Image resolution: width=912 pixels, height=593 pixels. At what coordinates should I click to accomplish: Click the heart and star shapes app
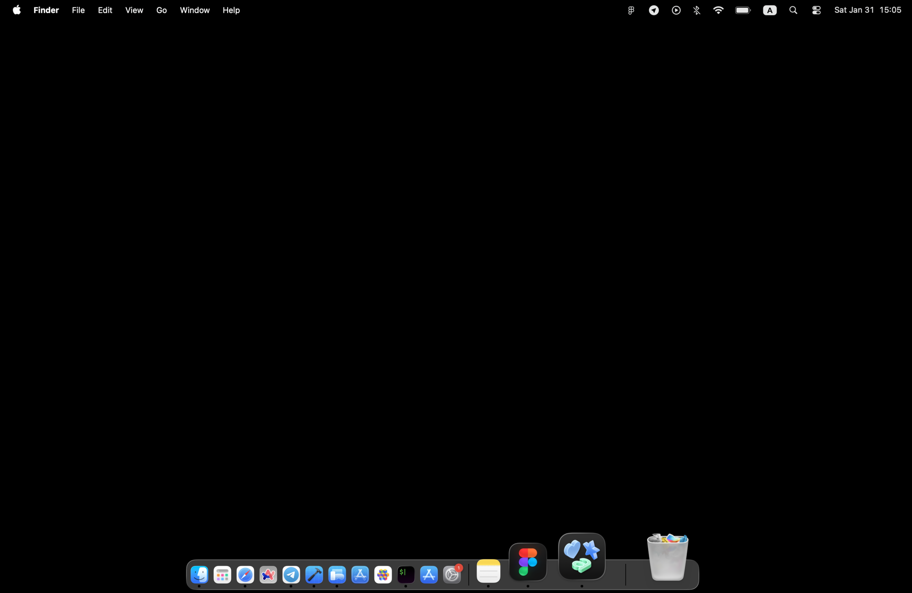point(582,556)
